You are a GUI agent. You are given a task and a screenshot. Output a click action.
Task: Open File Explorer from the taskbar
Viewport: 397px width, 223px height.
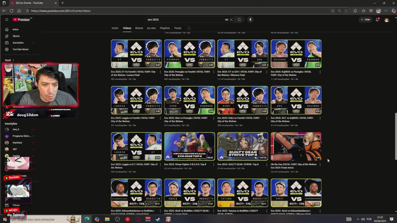107,219
